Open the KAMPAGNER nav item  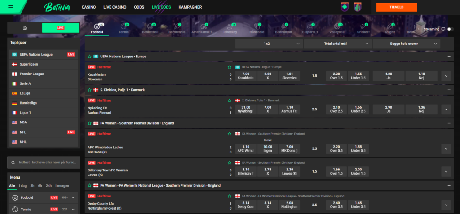(190, 7)
